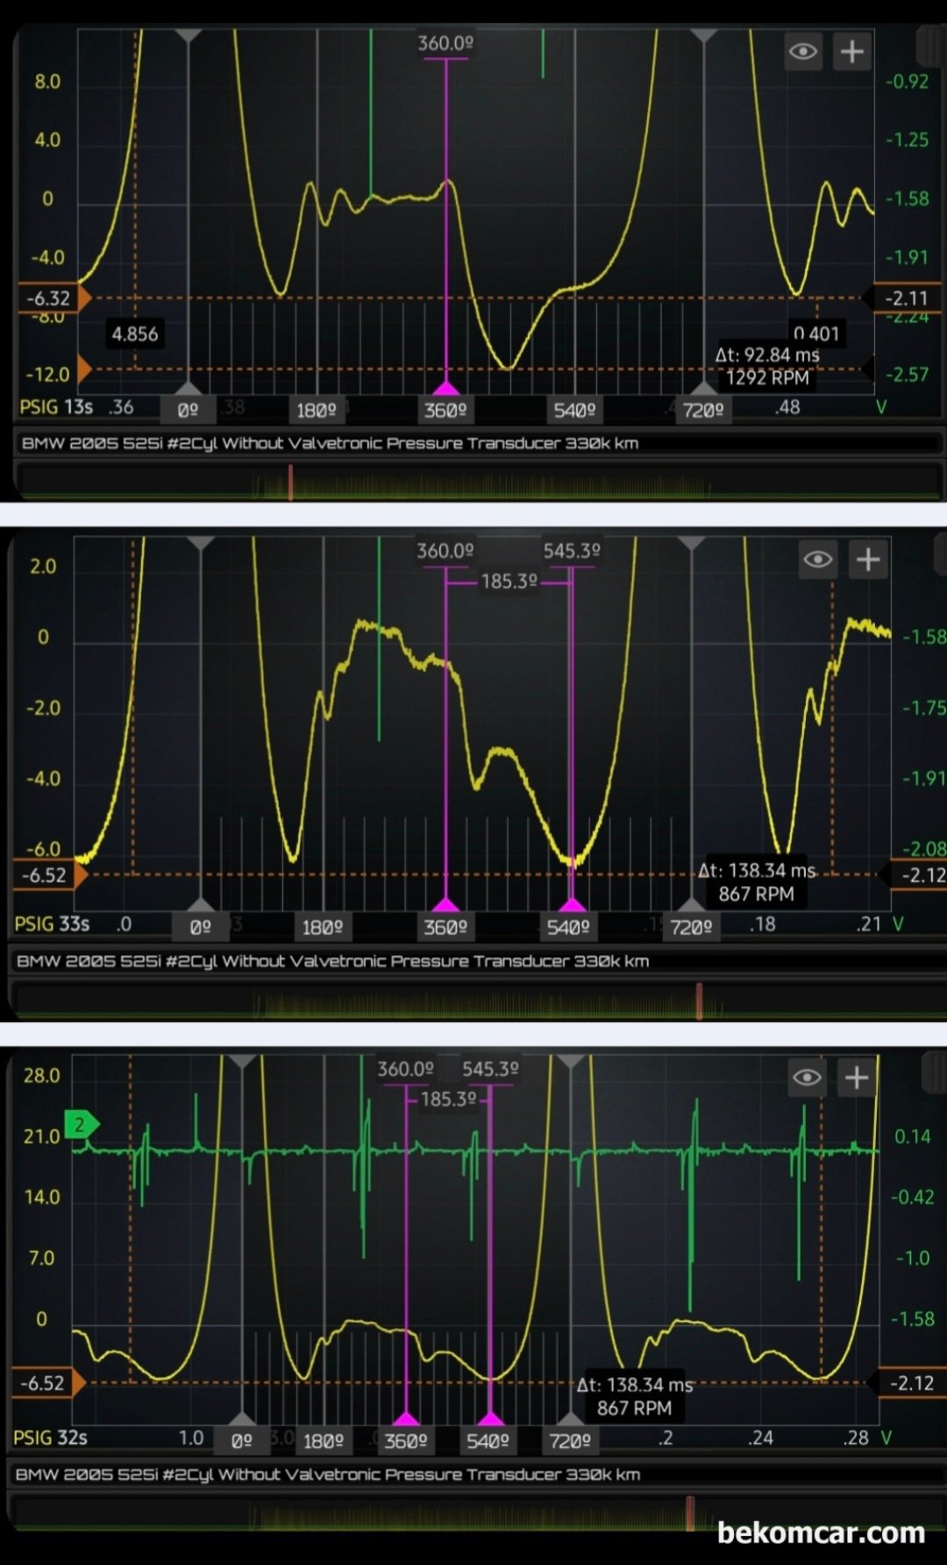The height and width of the screenshot is (1565, 947).
Task: Click the plus icon in the top chart
Action: [851, 52]
